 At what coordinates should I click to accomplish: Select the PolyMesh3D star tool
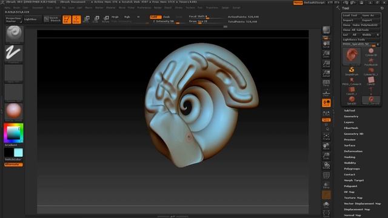click(x=370, y=61)
